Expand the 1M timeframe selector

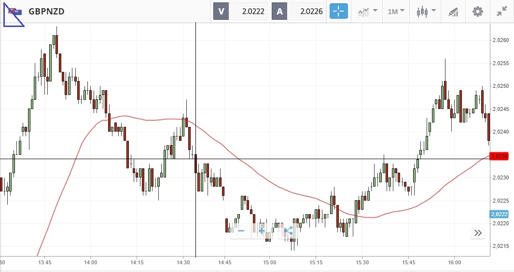(396, 11)
